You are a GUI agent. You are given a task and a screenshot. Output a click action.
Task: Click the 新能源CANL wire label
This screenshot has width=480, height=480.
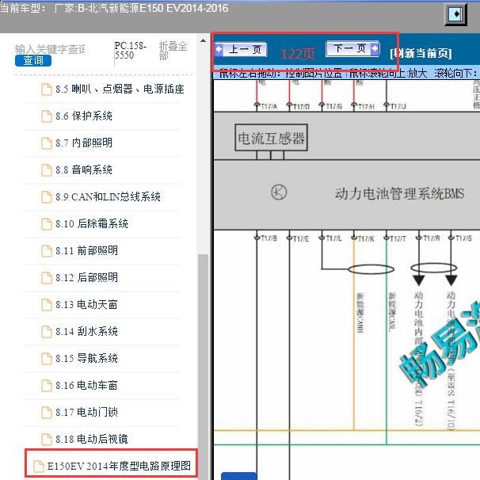tap(392, 312)
